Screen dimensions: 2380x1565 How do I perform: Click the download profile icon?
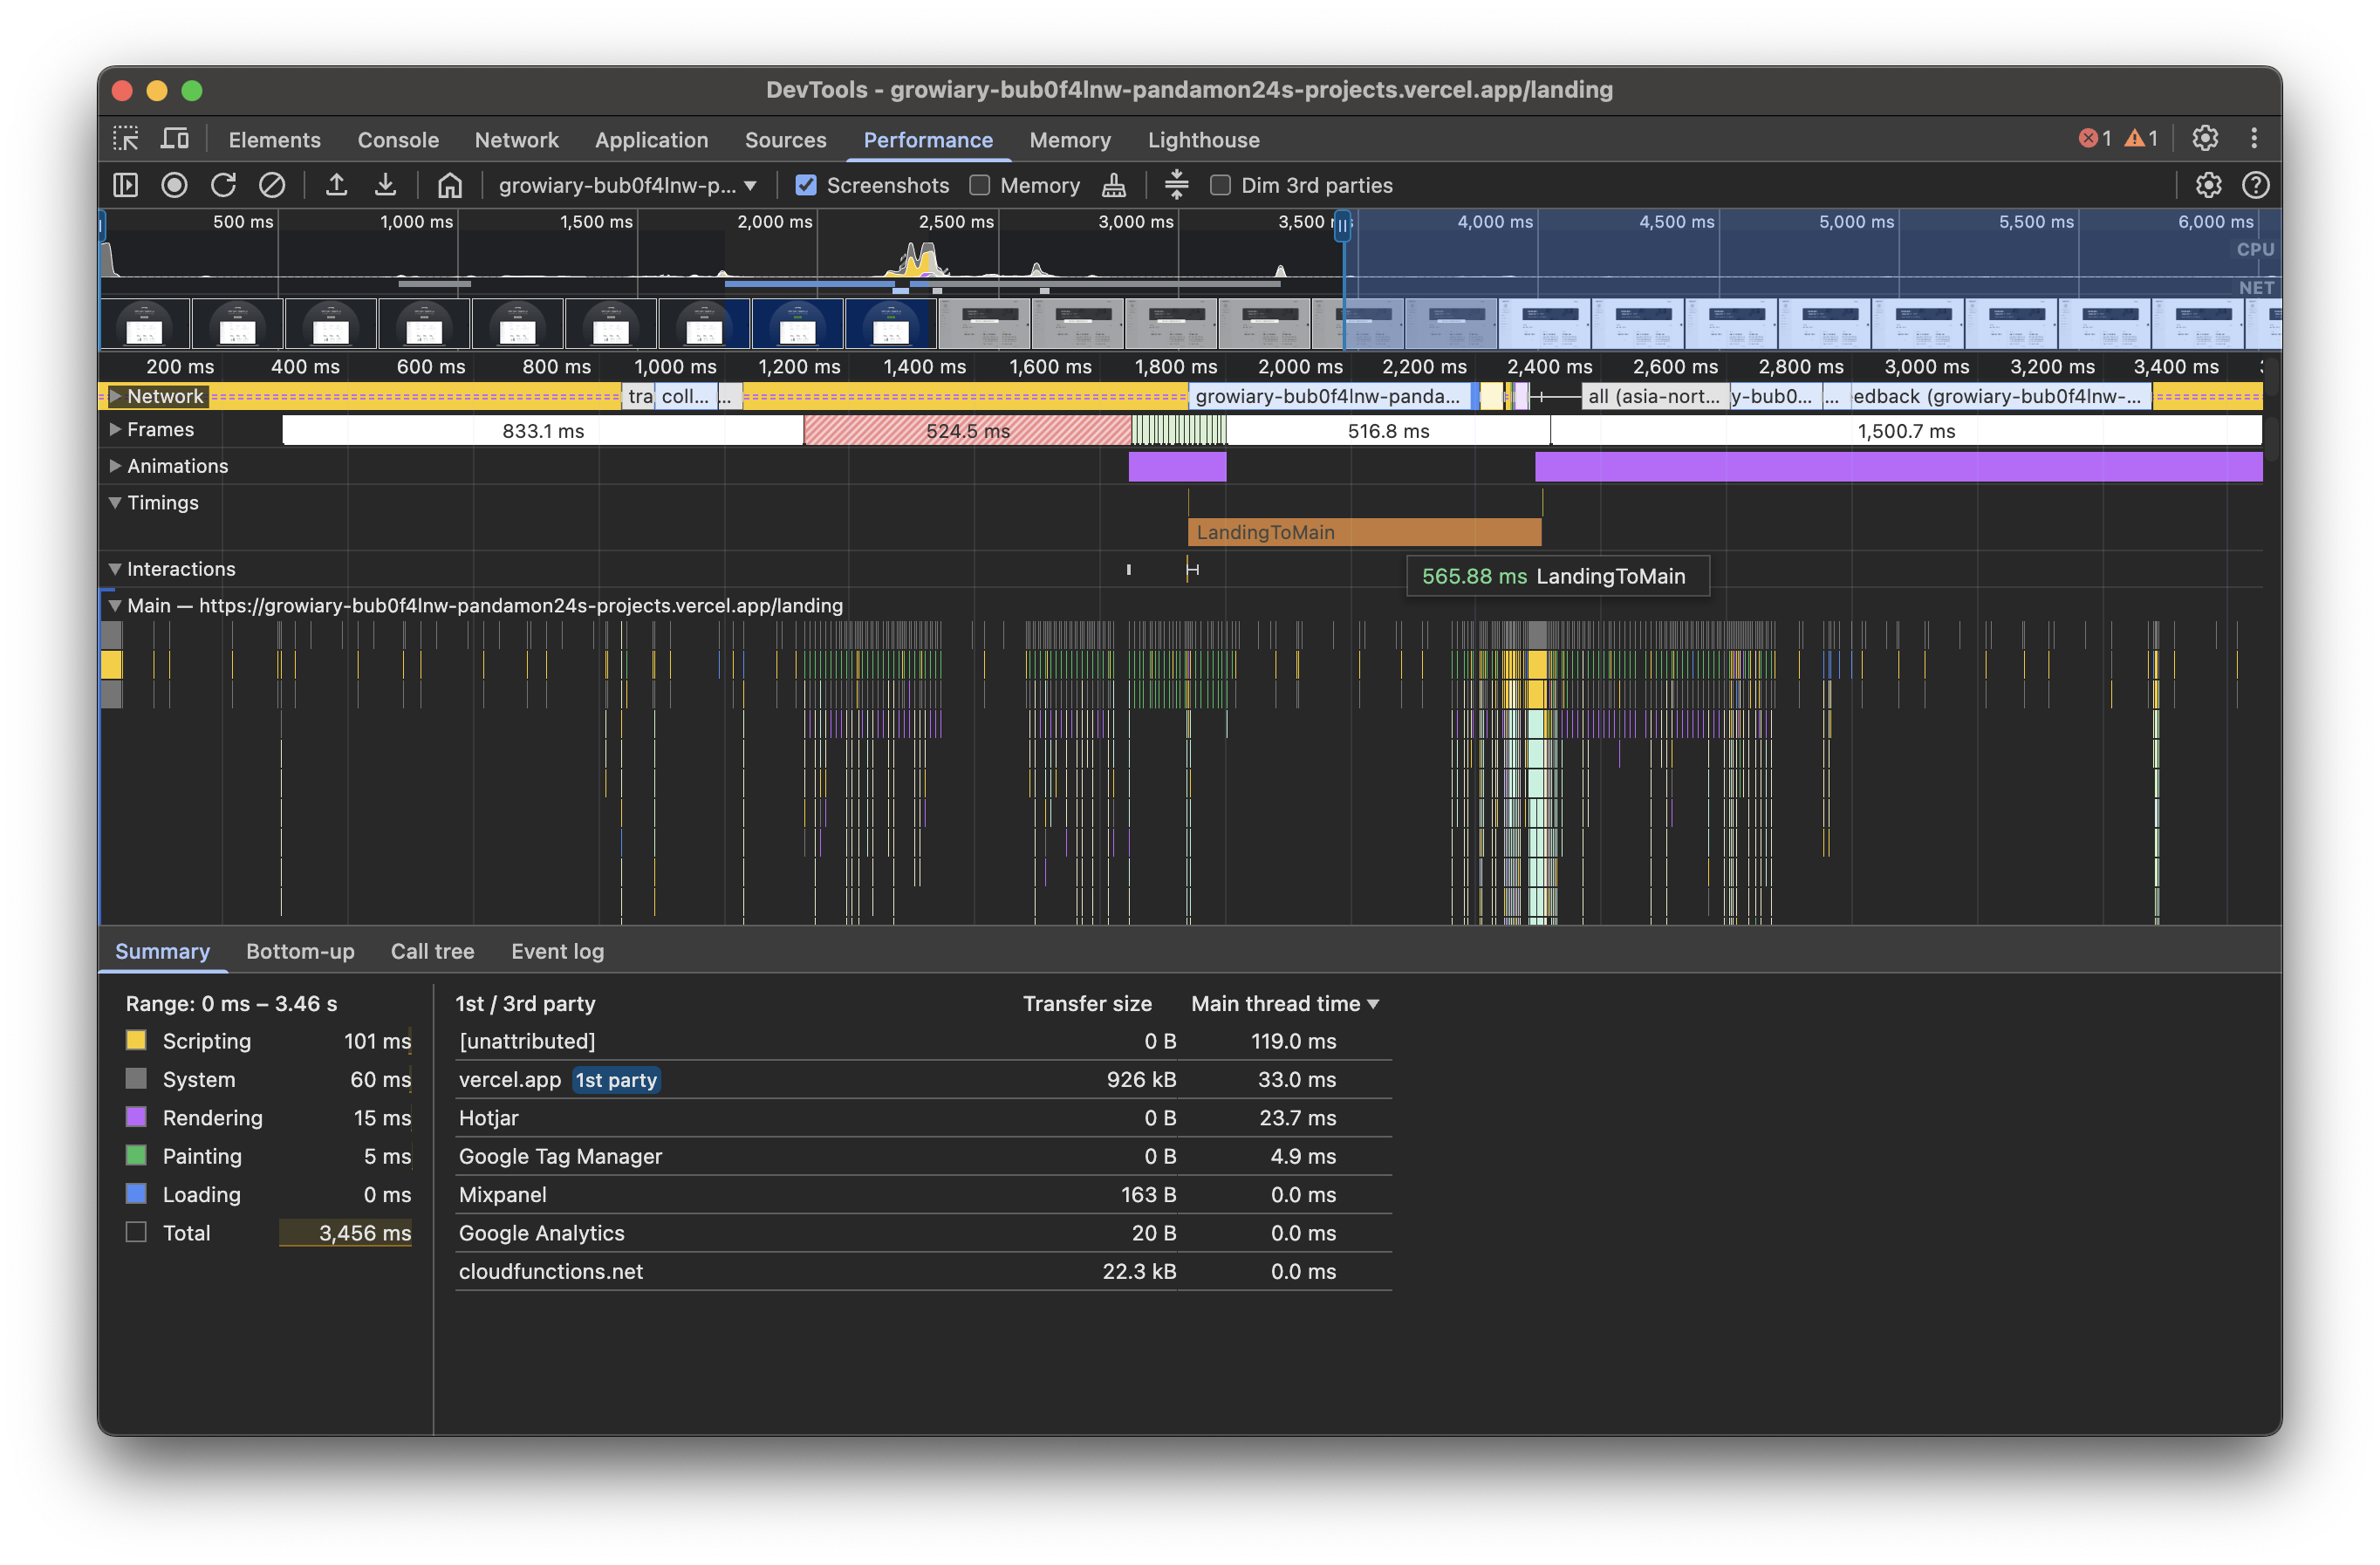(x=385, y=185)
